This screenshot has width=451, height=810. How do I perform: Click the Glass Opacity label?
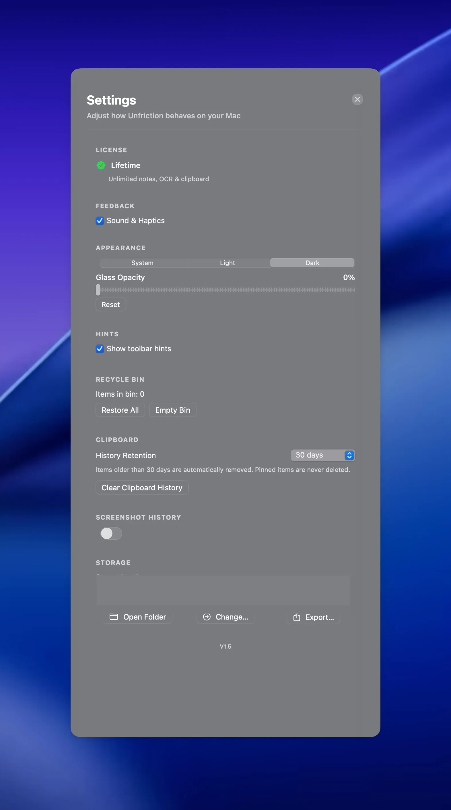pyautogui.click(x=120, y=277)
